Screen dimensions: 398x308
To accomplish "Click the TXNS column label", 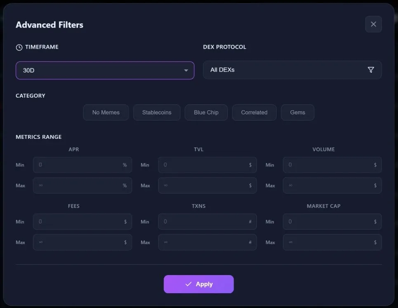I will tap(198, 206).
